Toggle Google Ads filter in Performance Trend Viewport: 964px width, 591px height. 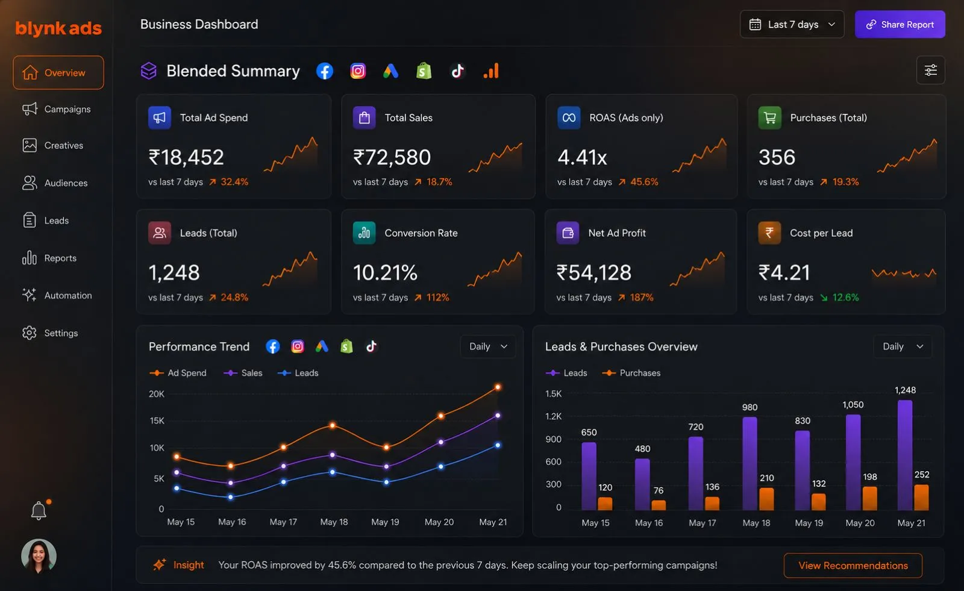click(322, 346)
